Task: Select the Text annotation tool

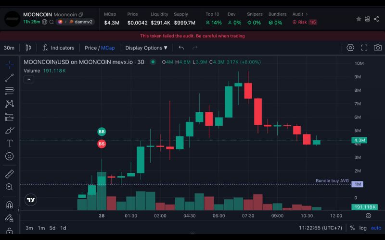Action: point(9,143)
